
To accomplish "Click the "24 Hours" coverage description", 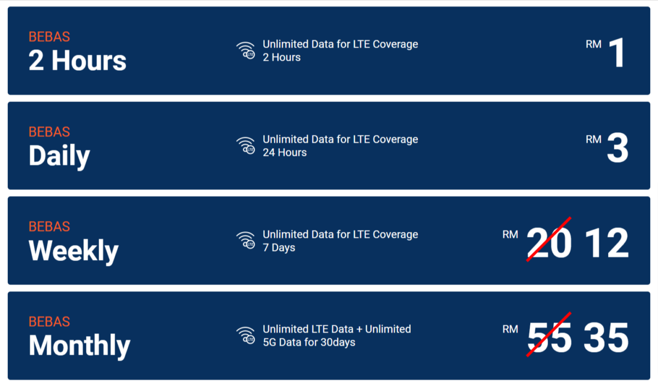I will click(285, 152).
